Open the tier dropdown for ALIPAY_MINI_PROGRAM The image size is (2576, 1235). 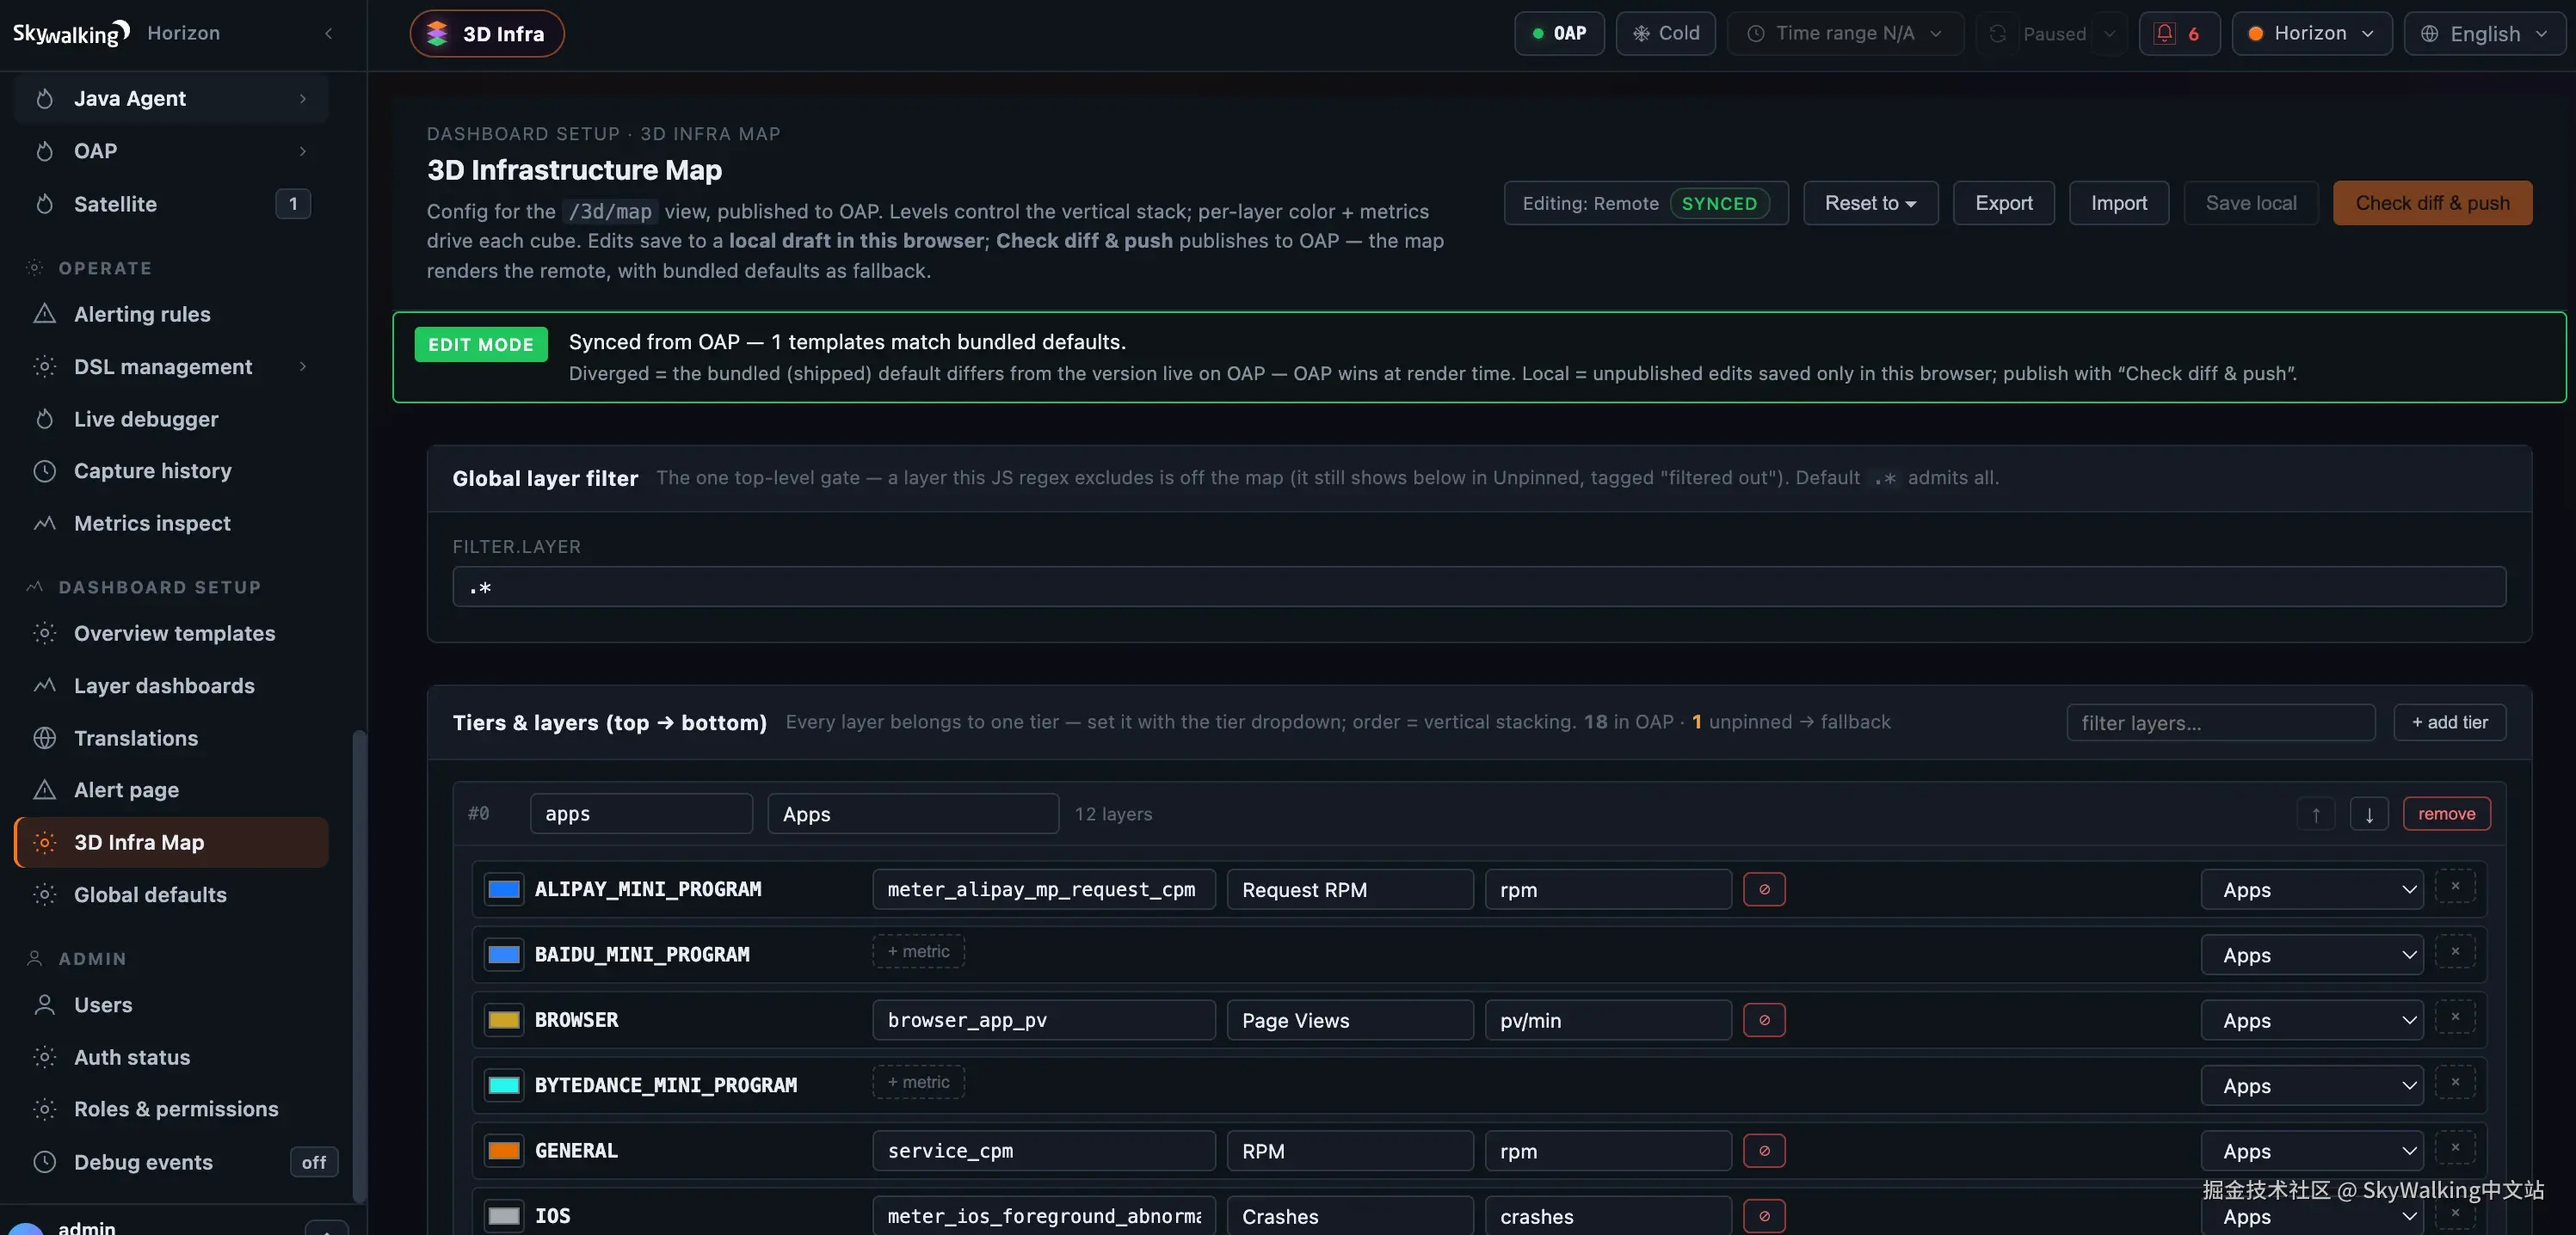click(2312, 889)
